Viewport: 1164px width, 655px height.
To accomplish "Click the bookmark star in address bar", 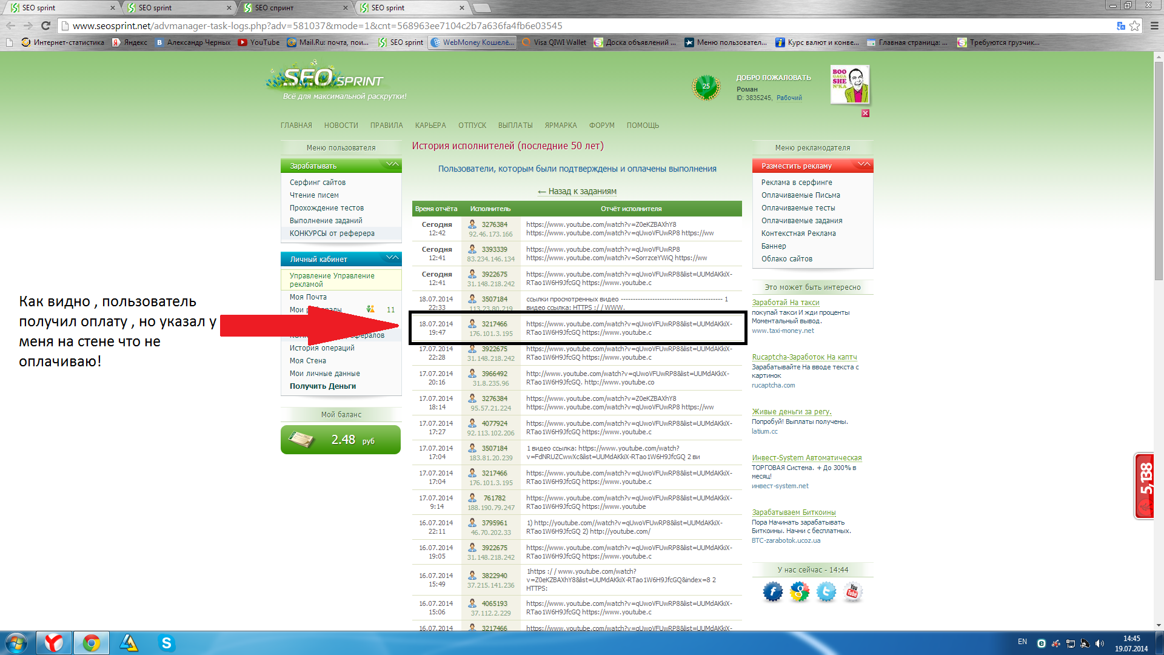I will pyautogui.click(x=1134, y=25).
